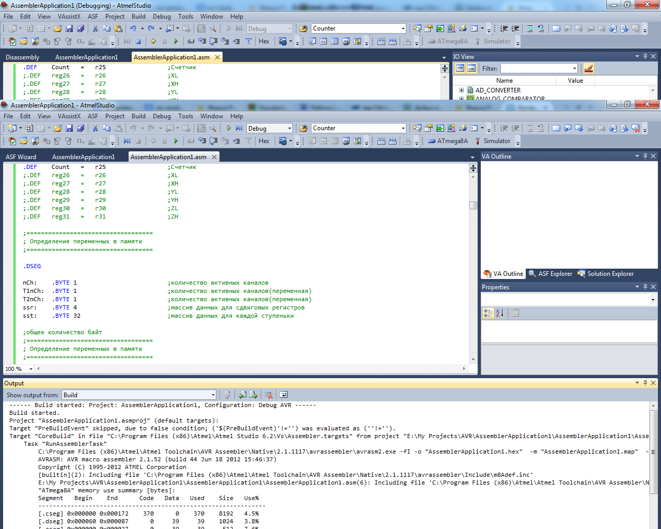Open File menu in front AtmelStudio window

coord(9,116)
